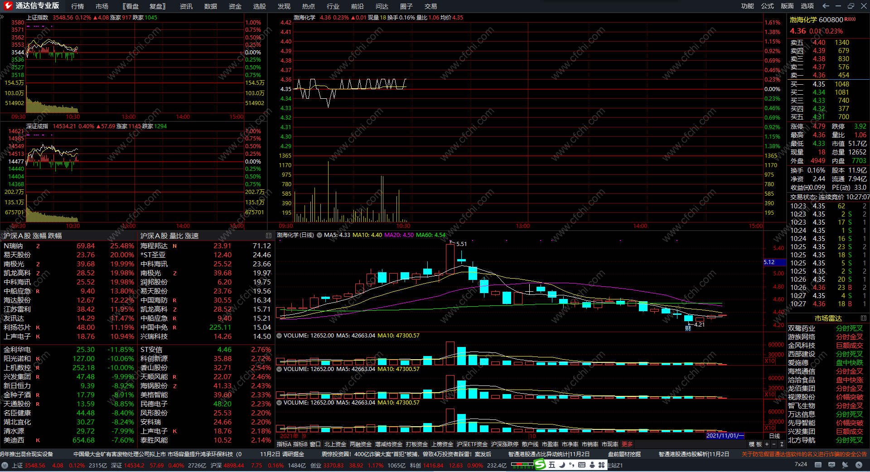Toggle the first VOLUME indicator panel circle

pos(280,336)
